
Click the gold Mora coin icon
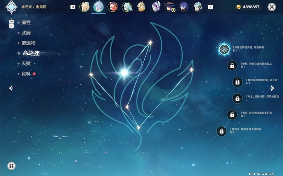[x=238, y=7]
